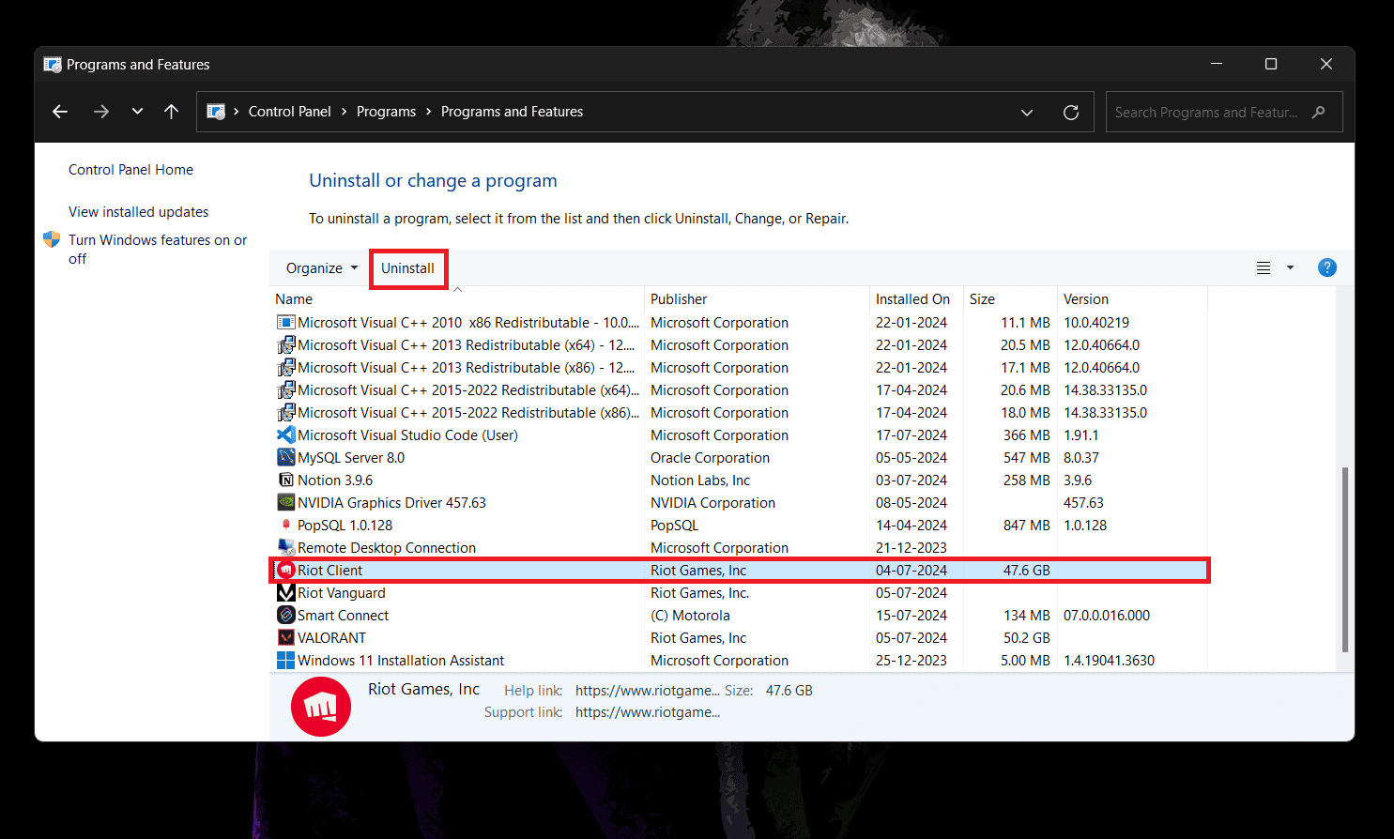
Task: Click the Smart Connect icon
Action: coord(286,616)
